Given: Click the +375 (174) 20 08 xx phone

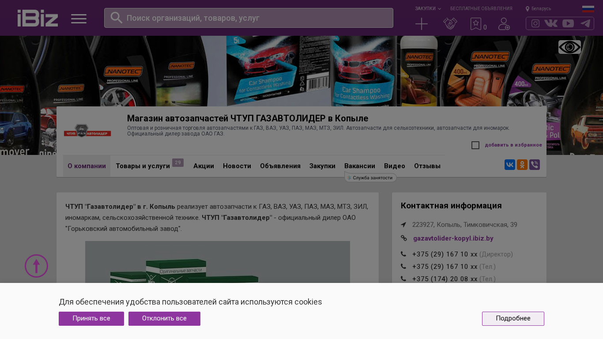Looking at the screenshot, I should [x=445, y=279].
